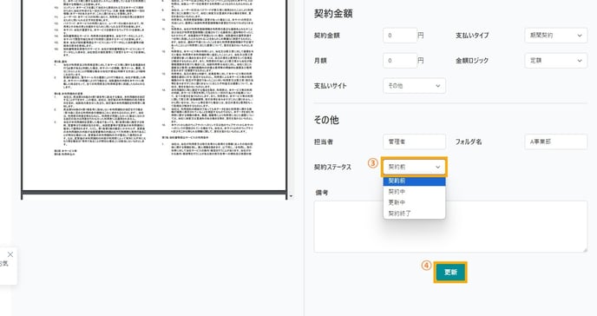The height and width of the screenshot is (316, 597).
Task: Select 契約終了 option in status list
Action: click(414, 214)
